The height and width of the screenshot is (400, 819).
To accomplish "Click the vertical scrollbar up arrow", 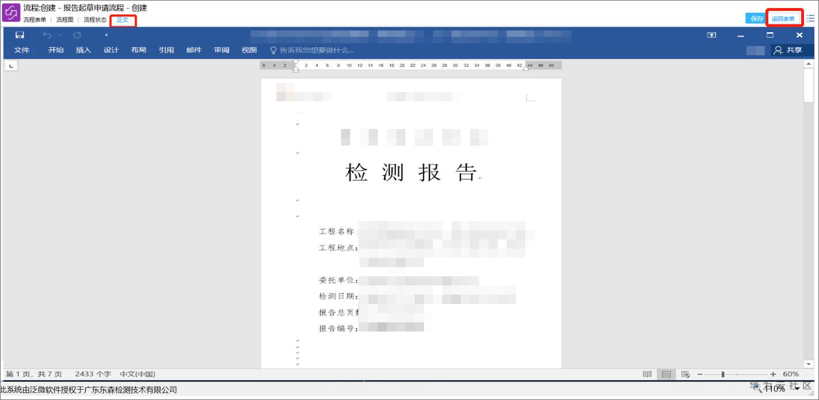I will click(x=809, y=65).
